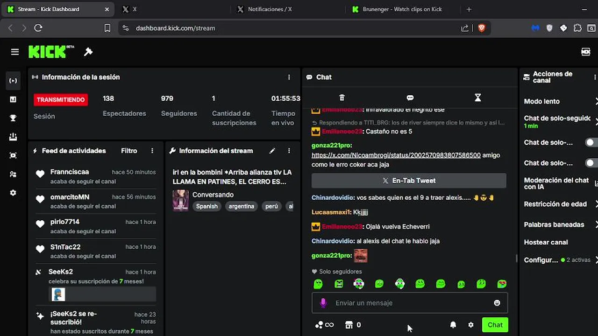Open the store icon in the Kick header
Image resolution: width=598 pixels, height=336 pixels.
pyautogui.click(x=586, y=52)
